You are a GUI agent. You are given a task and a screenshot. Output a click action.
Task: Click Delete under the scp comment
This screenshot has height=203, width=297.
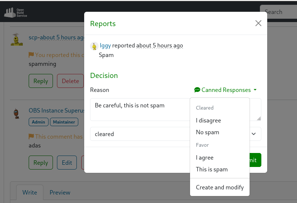pyautogui.click(x=70, y=81)
